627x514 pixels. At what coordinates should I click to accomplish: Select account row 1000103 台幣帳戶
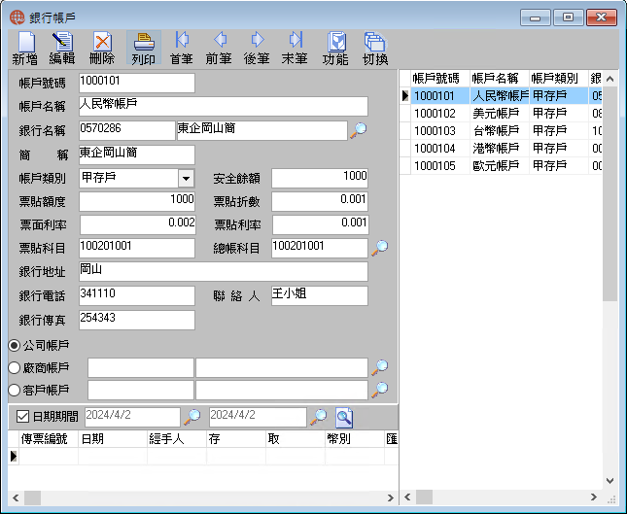(501, 131)
